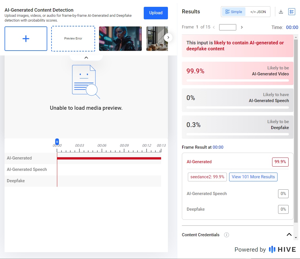Click the Deepfake 0% frame badge

(283, 209)
